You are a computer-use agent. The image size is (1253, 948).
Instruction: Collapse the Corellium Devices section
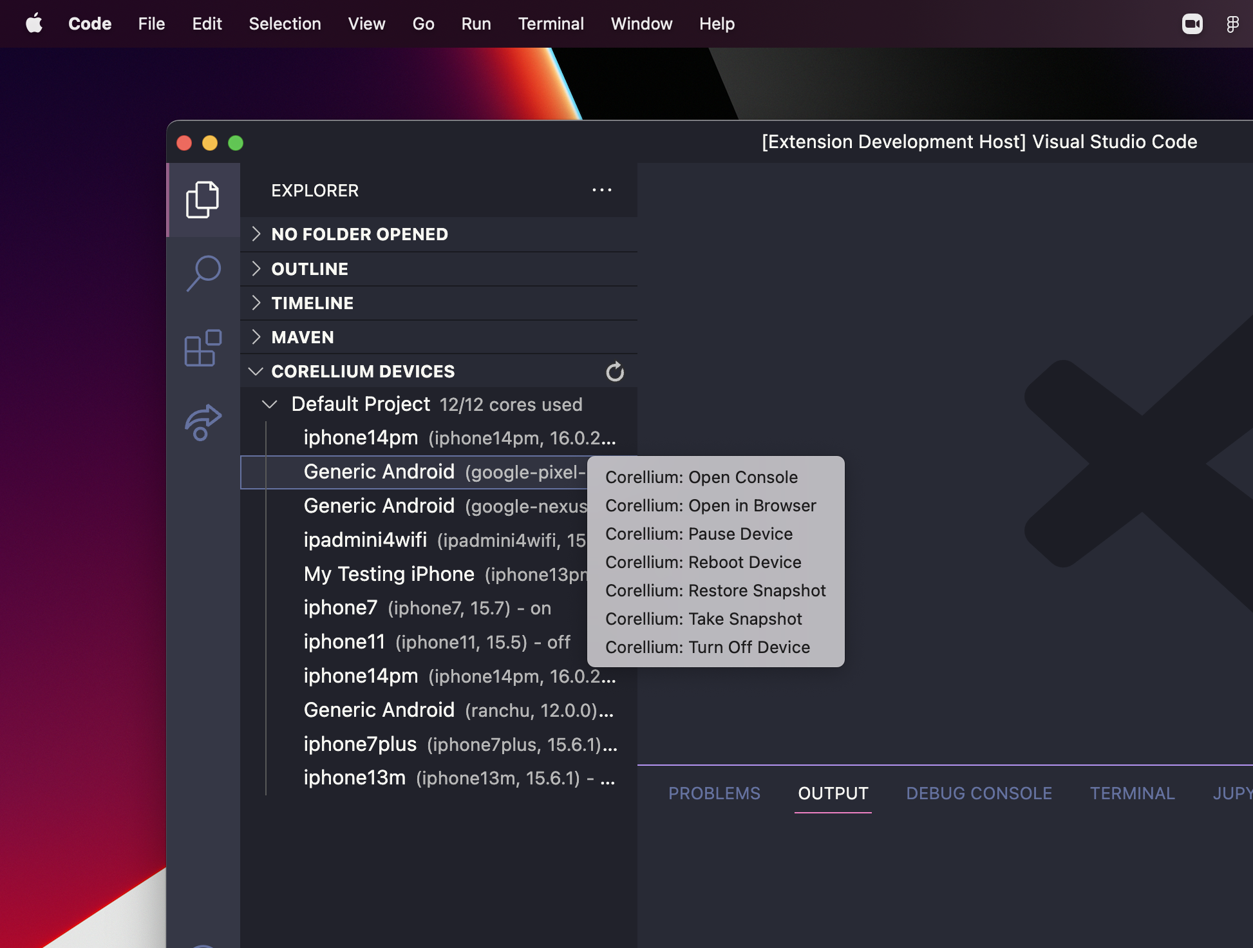point(256,372)
